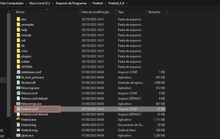Image resolution: width=220 pixels, height=139 pixels.
Task: Click the fbsvcmgr.exe application icon
Action: click(18, 88)
